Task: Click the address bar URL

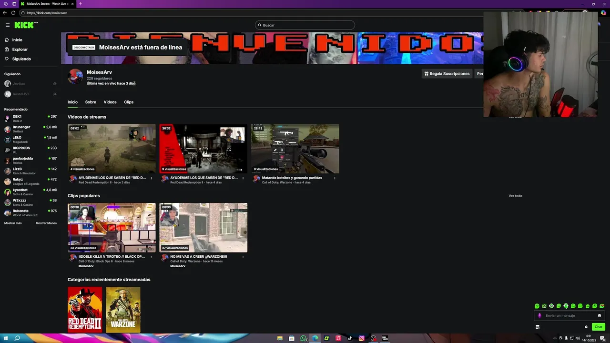Action: tap(47, 13)
